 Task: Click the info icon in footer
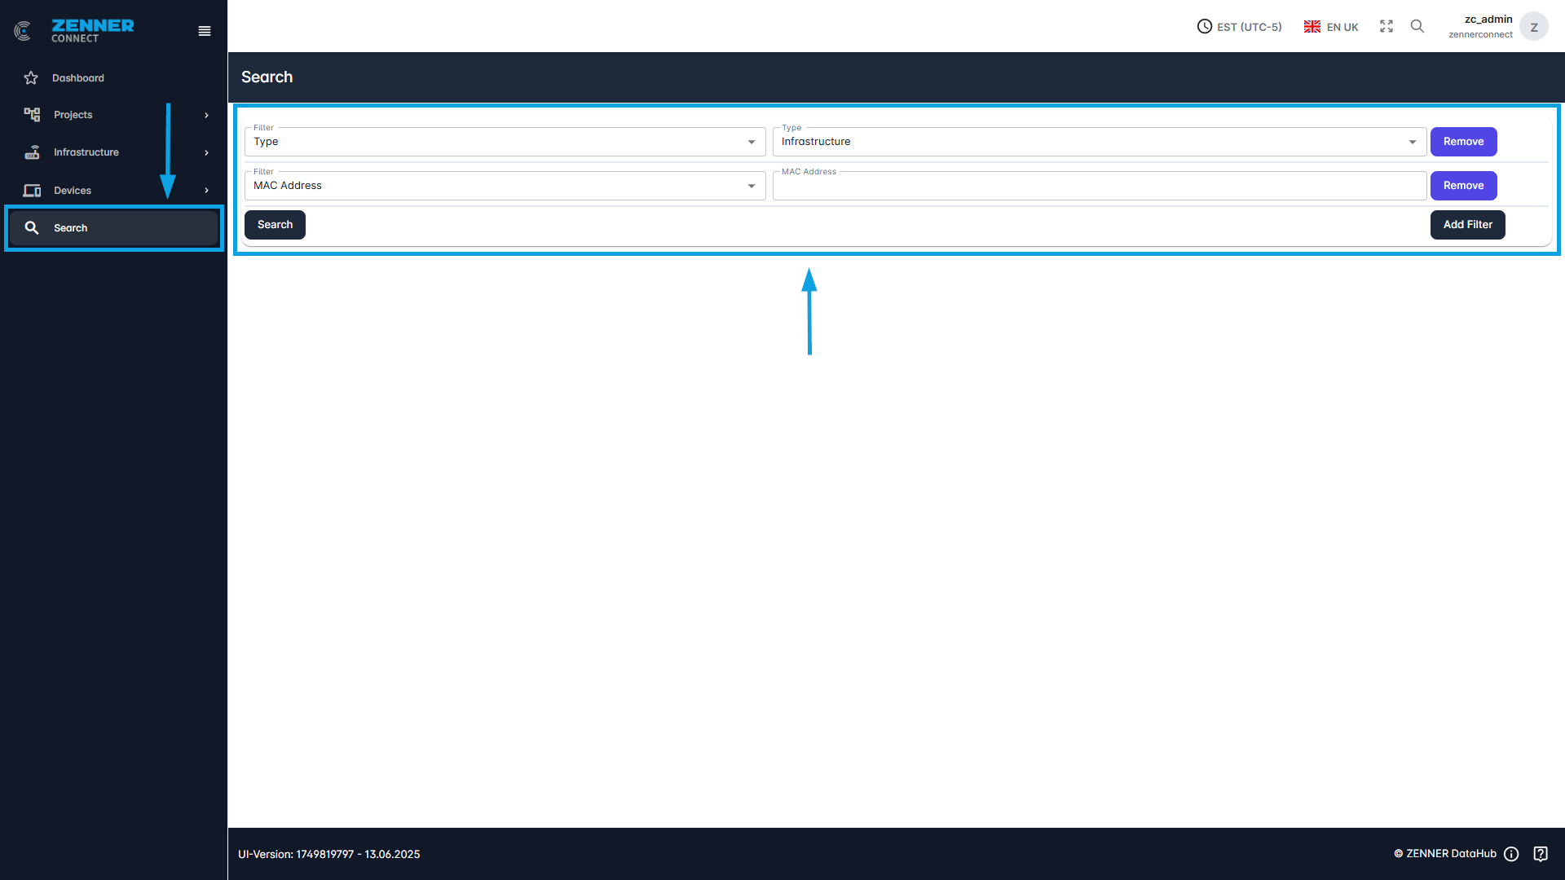(1511, 854)
